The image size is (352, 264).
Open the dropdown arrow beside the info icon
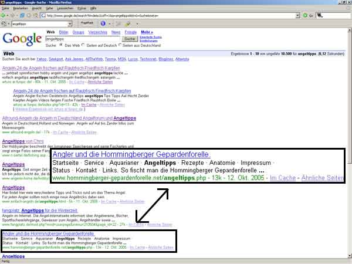click(110, 24)
